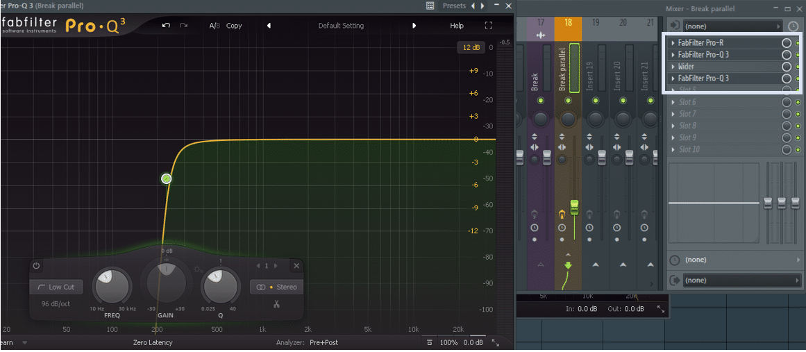Viewport: 806px width, 352px height.
Task: Open the Presets menu in title bar
Action: (454, 6)
